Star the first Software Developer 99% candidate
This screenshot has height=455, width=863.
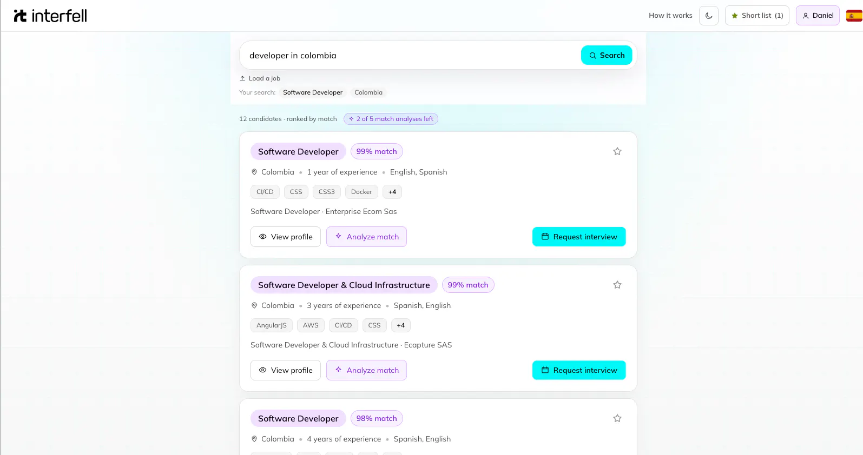(x=617, y=151)
